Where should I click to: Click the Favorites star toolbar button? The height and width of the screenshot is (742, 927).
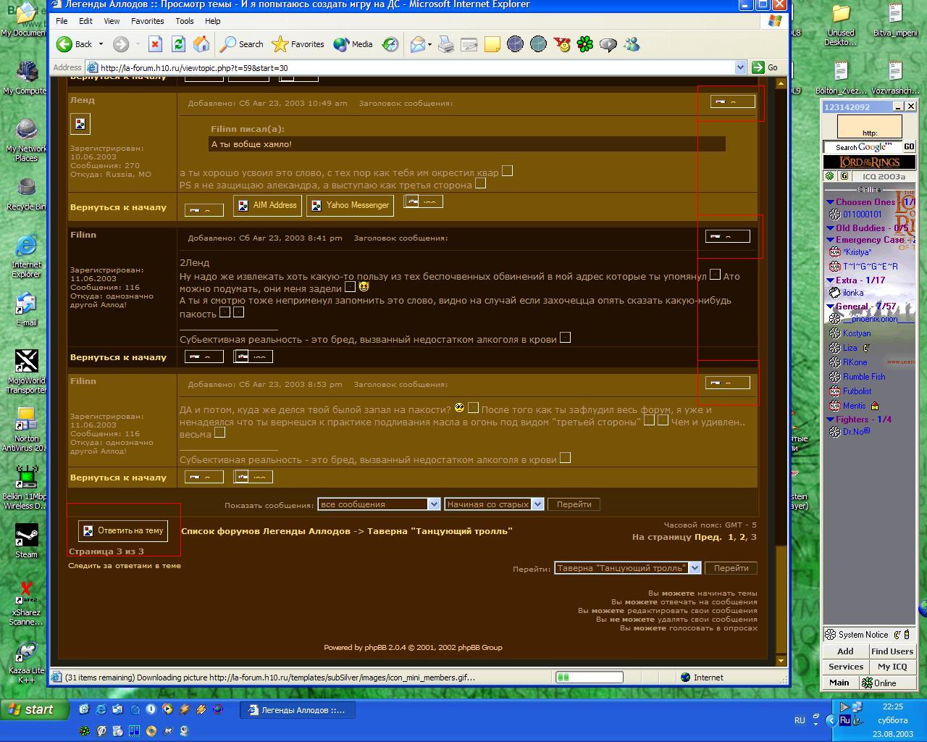tap(298, 44)
